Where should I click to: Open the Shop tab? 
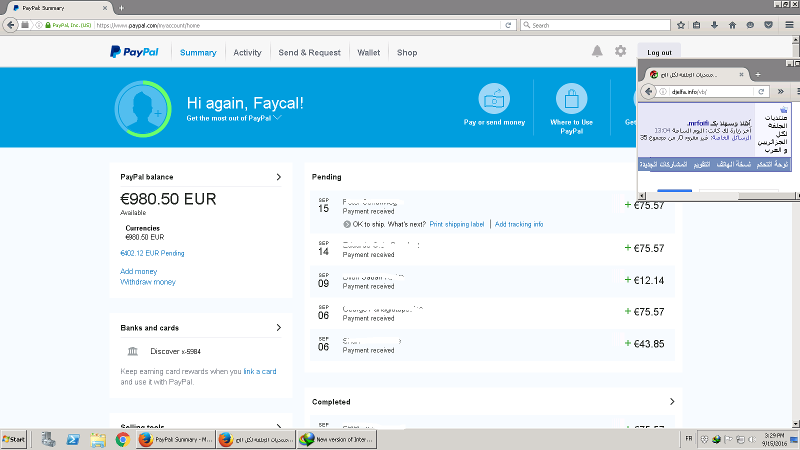pyautogui.click(x=407, y=52)
